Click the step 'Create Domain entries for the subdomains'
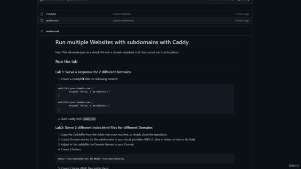This screenshot has width=301, height=169. tap(128, 139)
